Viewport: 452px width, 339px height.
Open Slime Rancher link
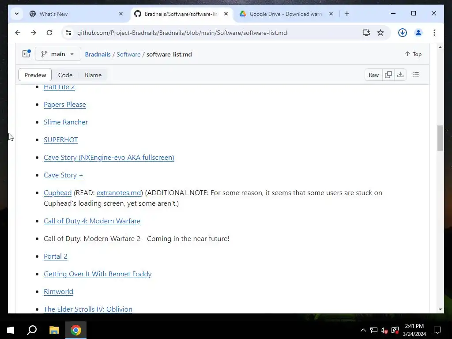[x=66, y=122]
